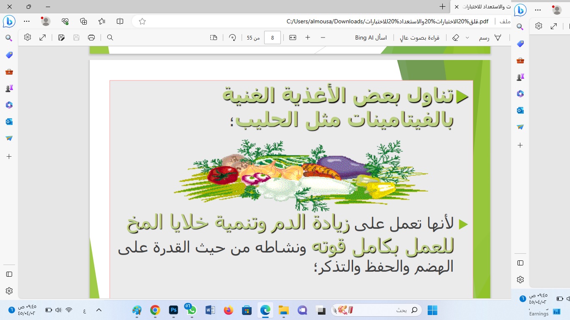Open Photoshop from the taskbar
This screenshot has width=570, height=320.
tap(174, 310)
